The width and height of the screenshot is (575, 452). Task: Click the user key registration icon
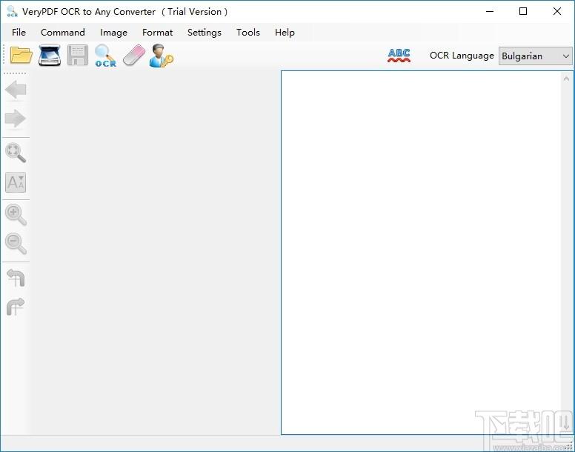[x=161, y=56]
